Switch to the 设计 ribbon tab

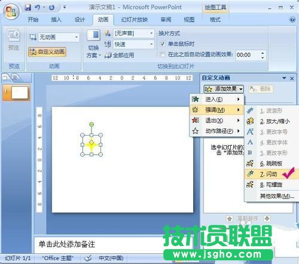tap(80, 20)
